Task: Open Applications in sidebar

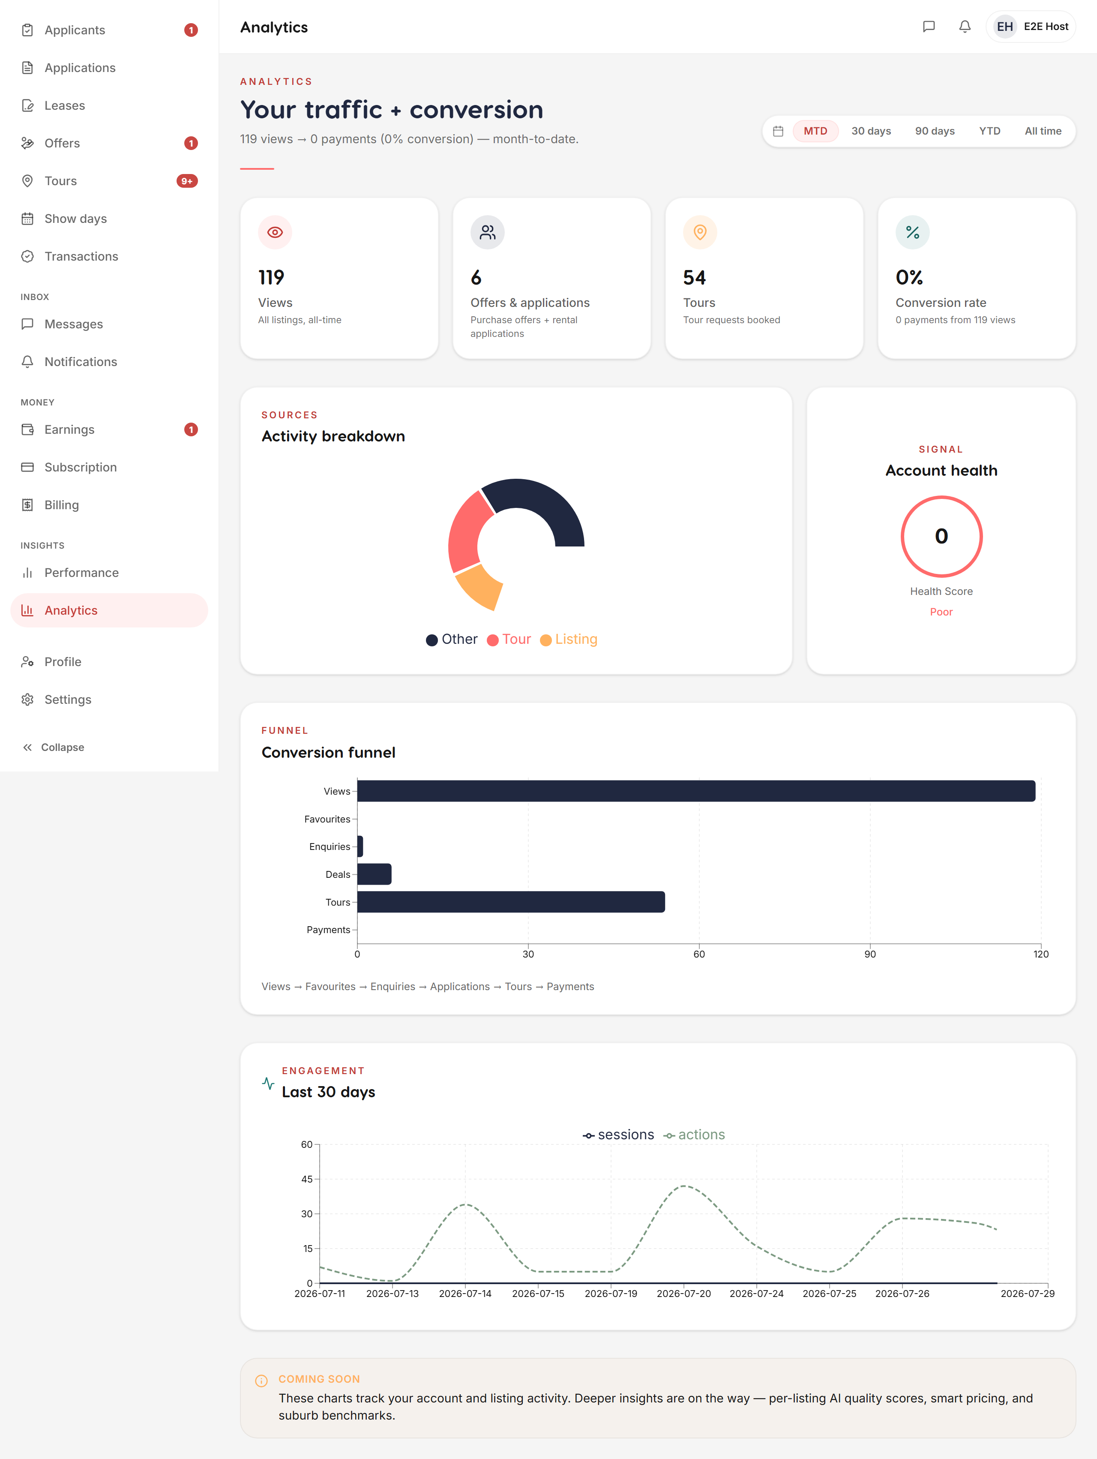Action: tap(109, 67)
